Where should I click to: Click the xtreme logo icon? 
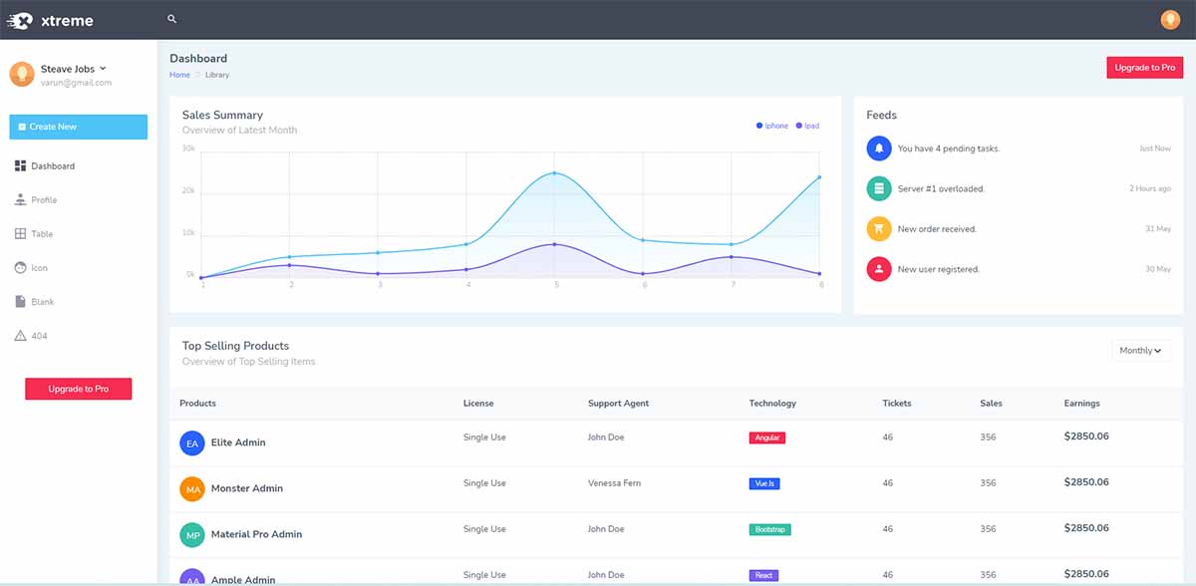click(x=21, y=20)
